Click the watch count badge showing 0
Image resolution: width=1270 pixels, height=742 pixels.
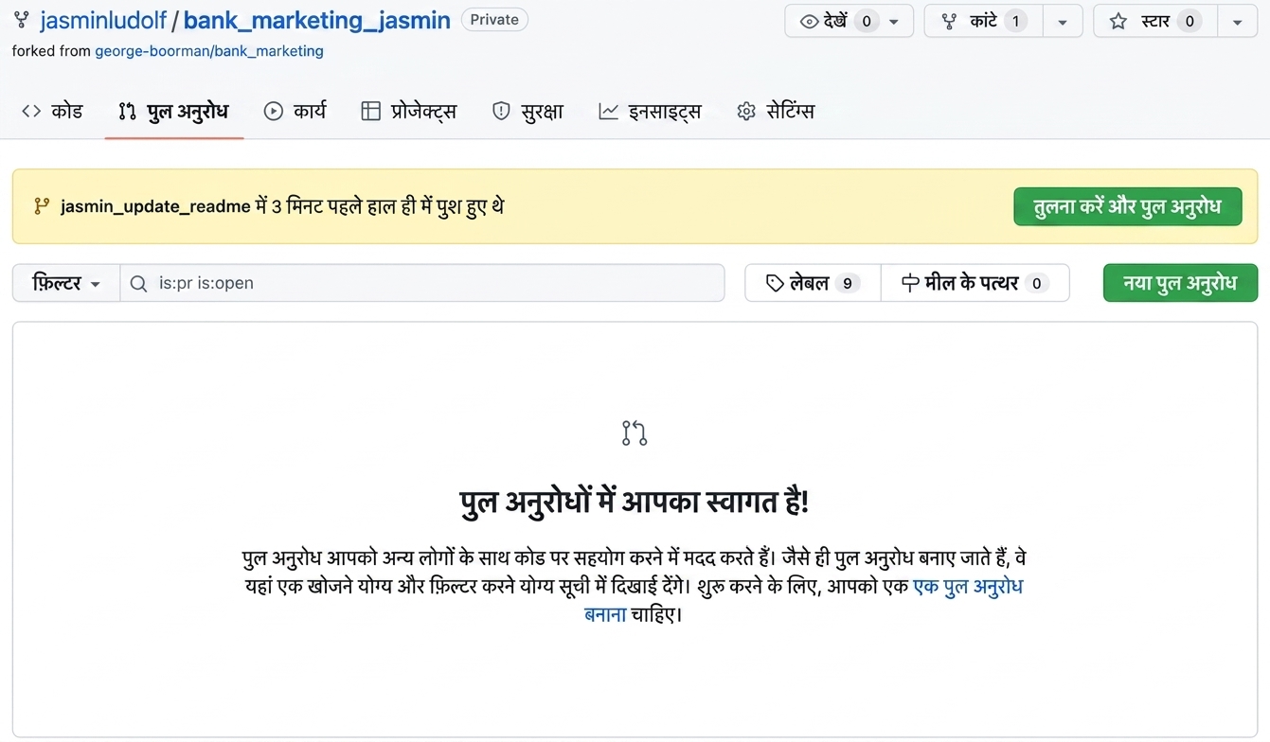click(x=867, y=21)
